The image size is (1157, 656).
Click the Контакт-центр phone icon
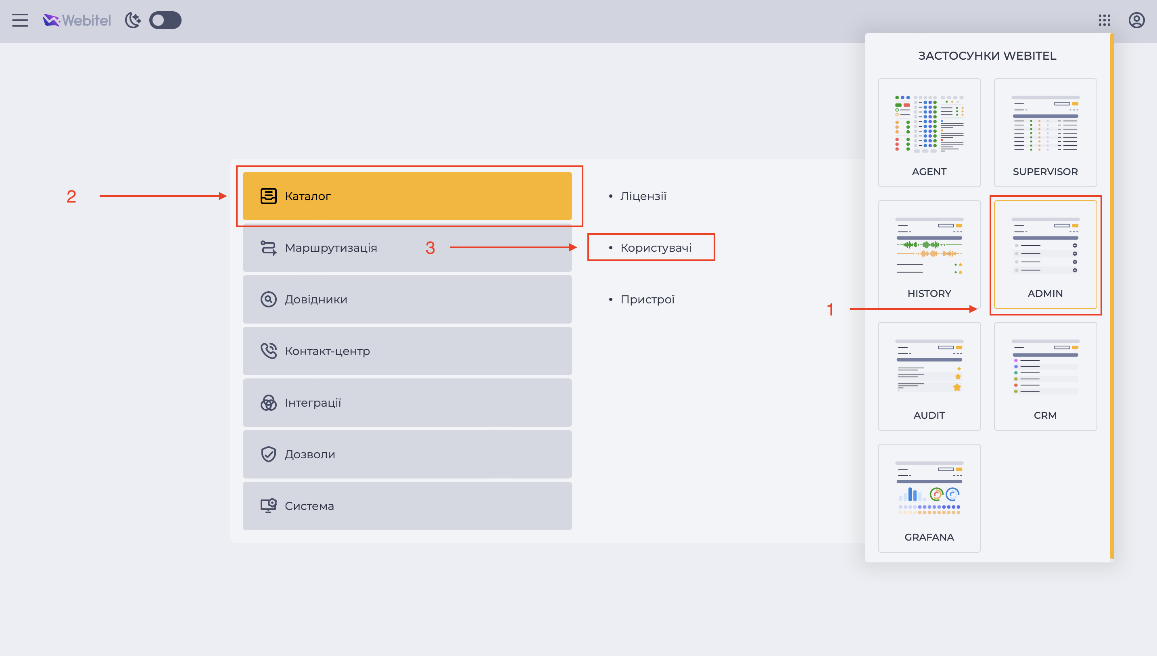coord(268,351)
